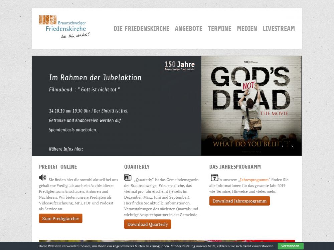Follow the orange Jahresprogramm text link
Image resolution: width=334 pixels, height=250 pixels.
point(254,180)
